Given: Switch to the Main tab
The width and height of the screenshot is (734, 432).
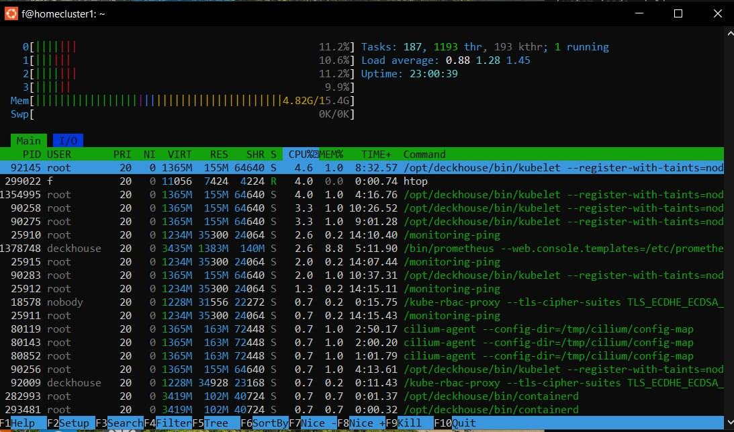Looking at the screenshot, I should 29,140.
